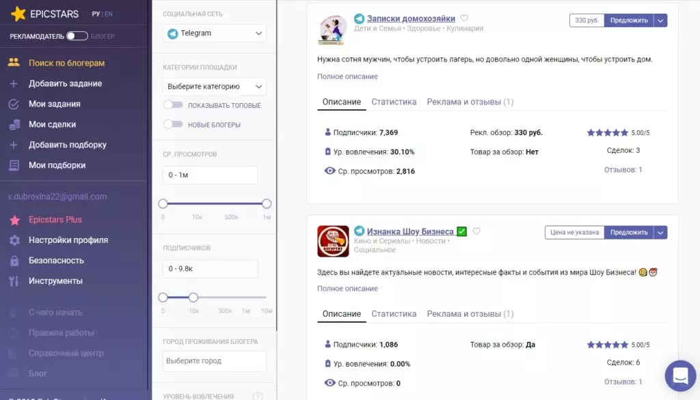
Task: Click the right handle of Подписчиков slider
Action: 193,298
